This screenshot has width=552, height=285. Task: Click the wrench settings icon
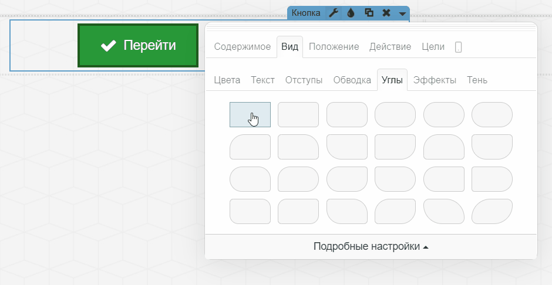pos(333,13)
